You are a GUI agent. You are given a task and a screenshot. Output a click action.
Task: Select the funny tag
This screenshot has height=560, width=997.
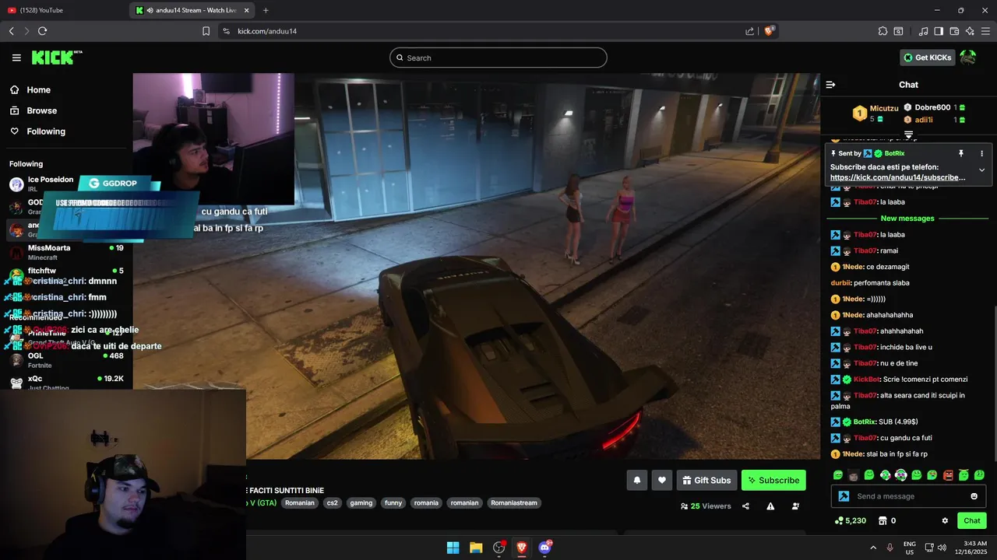[x=393, y=503]
